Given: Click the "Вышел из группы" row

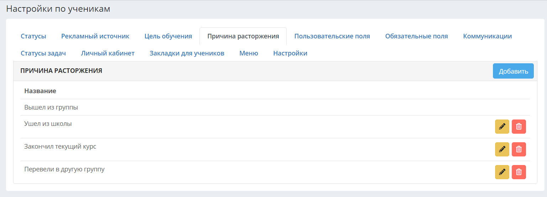Looking at the screenshot, I should 275,107.
